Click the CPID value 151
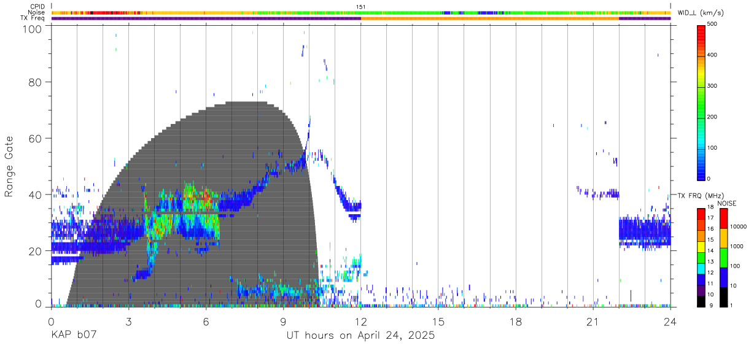This screenshot has width=754, height=348. click(x=361, y=7)
